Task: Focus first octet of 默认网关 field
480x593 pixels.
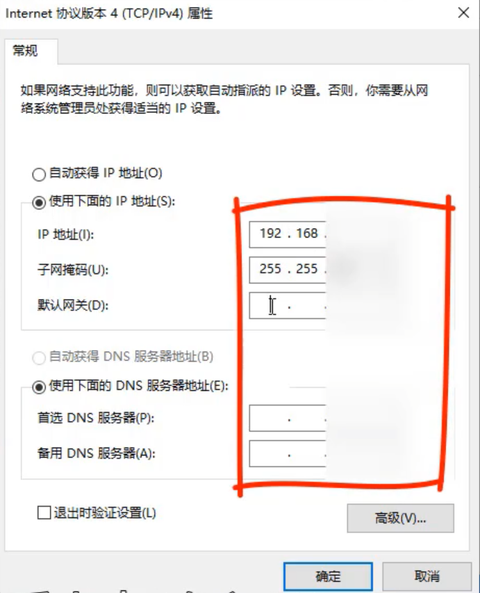Action: pos(270,306)
